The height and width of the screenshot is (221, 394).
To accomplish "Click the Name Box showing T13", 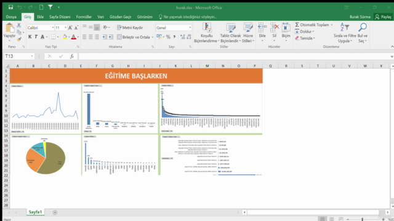I will point(19,56).
